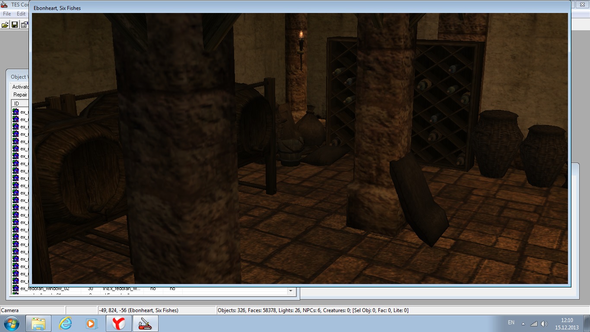Click the EN language indicator

click(x=511, y=323)
